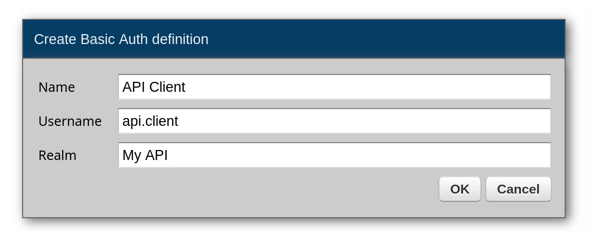Place cursor on 'My API' text
The width and height of the screenshot is (592, 246).
coord(145,155)
